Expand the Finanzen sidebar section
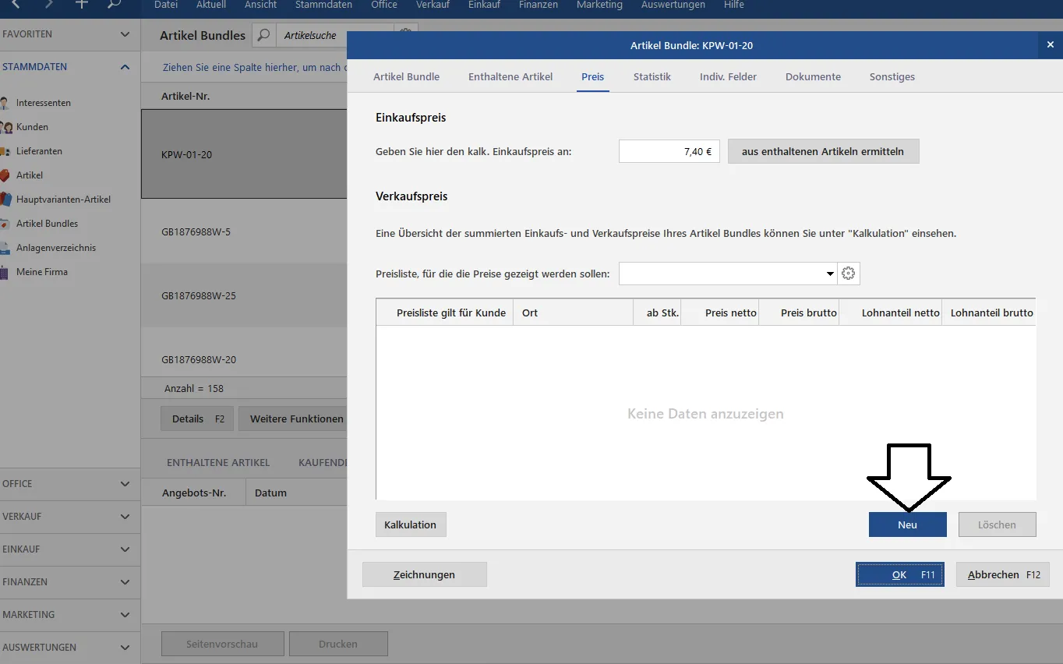Image resolution: width=1063 pixels, height=664 pixels. [x=125, y=582]
